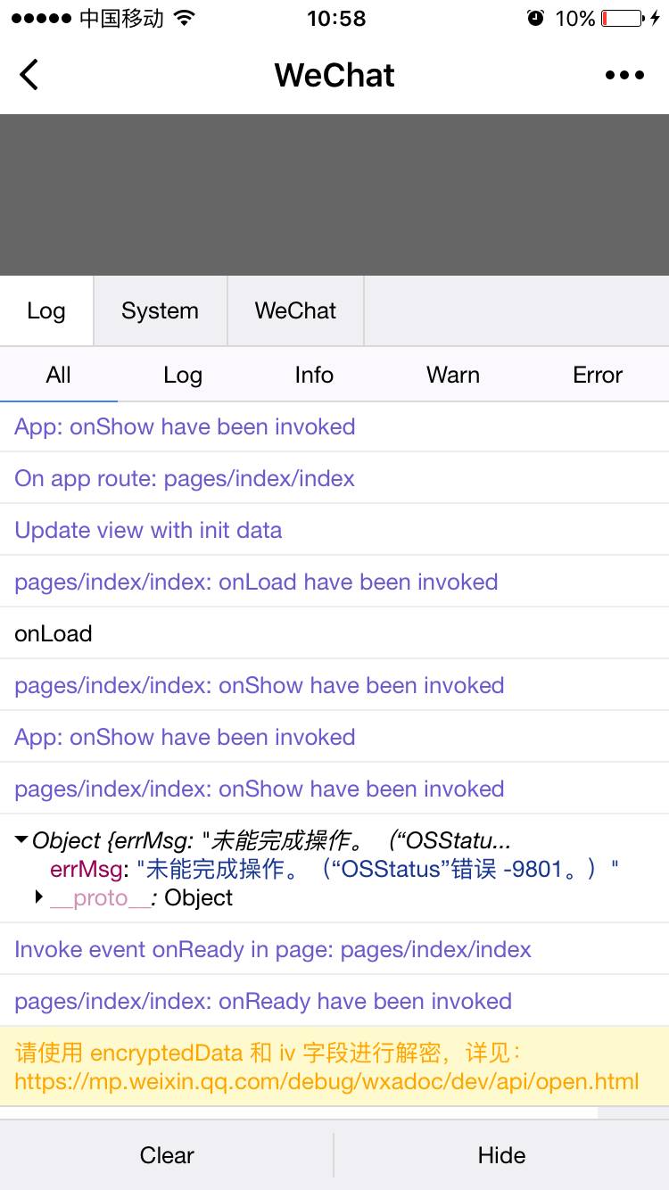This screenshot has width=669, height=1190.
Task: Filter logs by Info
Action: 314,375
